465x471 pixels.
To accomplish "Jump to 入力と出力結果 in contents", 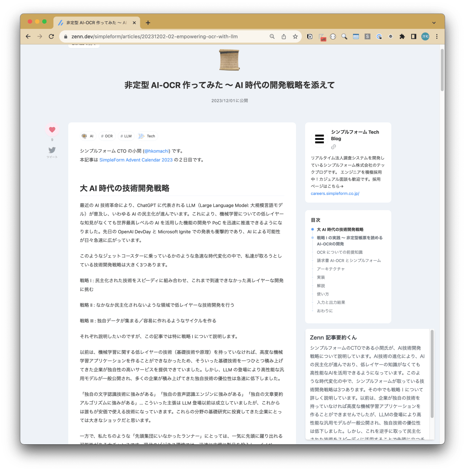I will pyautogui.click(x=331, y=302).
